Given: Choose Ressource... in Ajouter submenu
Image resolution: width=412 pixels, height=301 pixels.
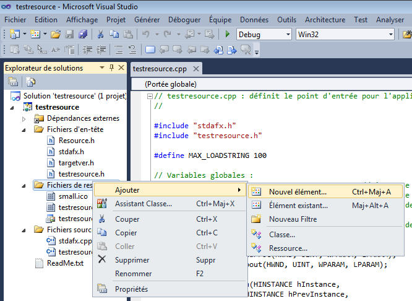Looking at the screenshot, I should tap(325, 248).
